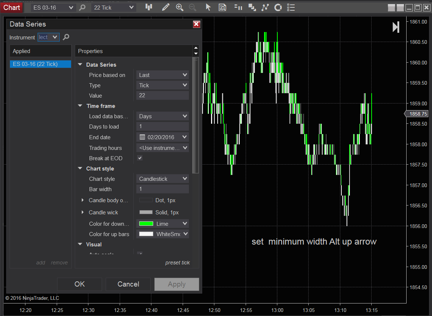Image resolution: width=432 pixels, height=316 pixels.
Task: Click the Lime color swatch
Action: click(146, 224)
